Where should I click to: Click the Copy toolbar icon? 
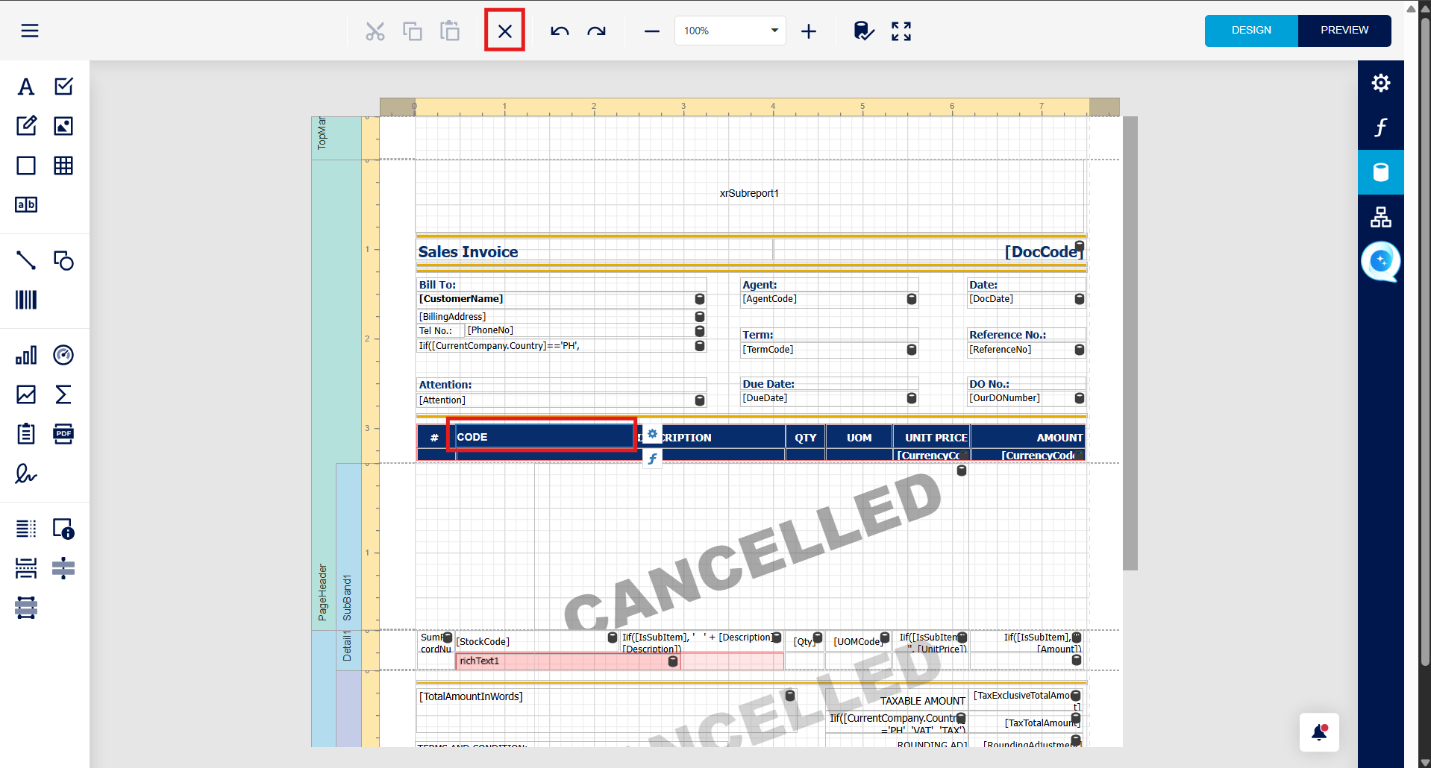pos(413,31)
